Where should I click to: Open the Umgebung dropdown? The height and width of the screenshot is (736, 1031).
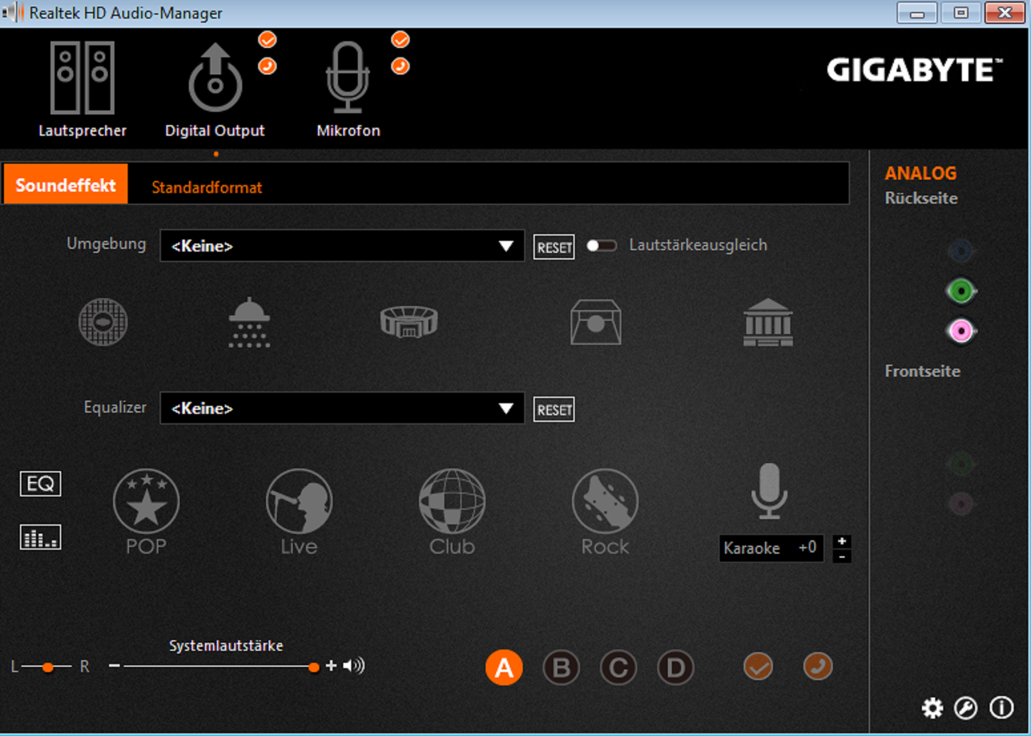[x=342, y=246]
